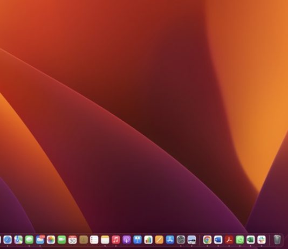Launch the Music app
Viewport: 288px width, 249px height.
coord(116,240)
